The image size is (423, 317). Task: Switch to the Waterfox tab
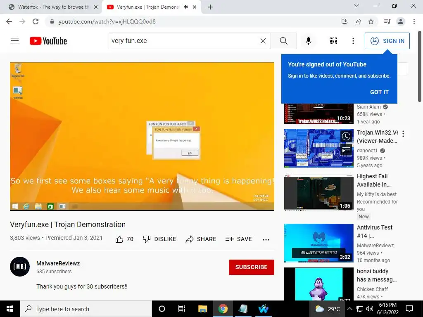(x=51, y=7)
